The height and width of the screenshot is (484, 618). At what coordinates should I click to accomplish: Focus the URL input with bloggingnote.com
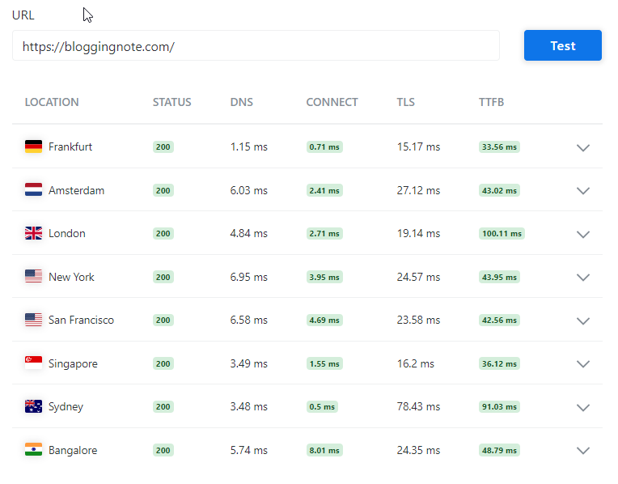(256, 46)
